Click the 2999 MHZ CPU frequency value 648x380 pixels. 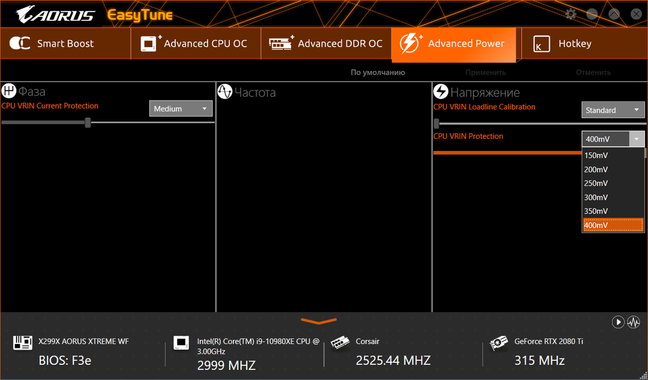(x=227, y=365)
